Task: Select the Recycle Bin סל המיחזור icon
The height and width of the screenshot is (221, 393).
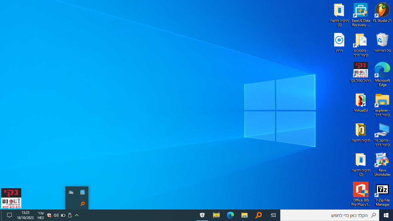Action: coord(382,43)
